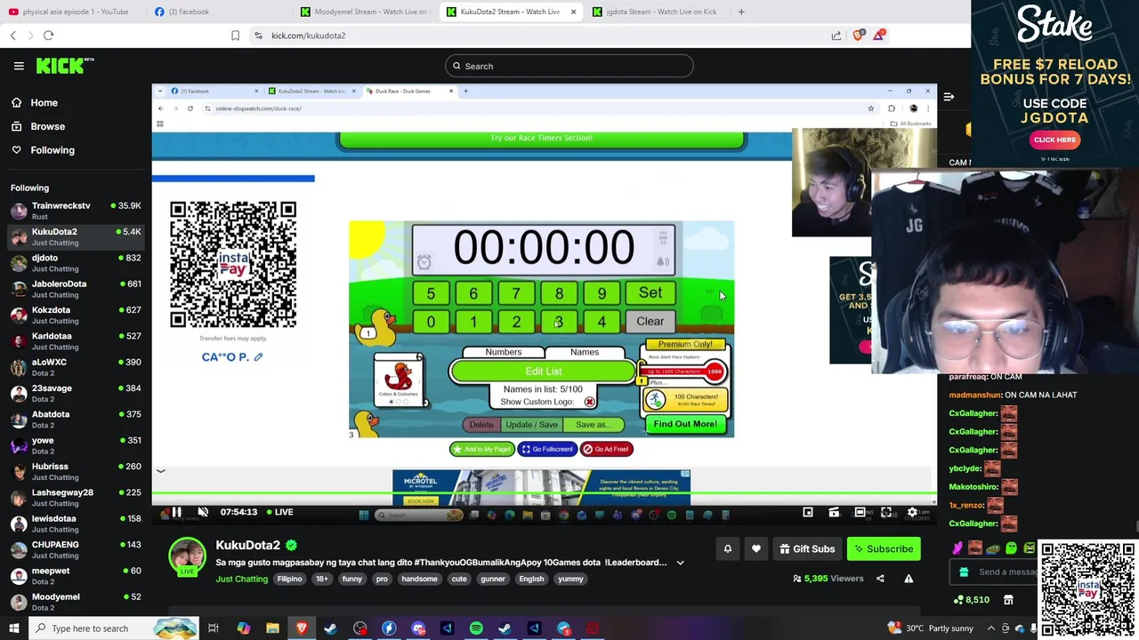
Task: Report stream with warning triangle icon
Action: pos(909,579)
